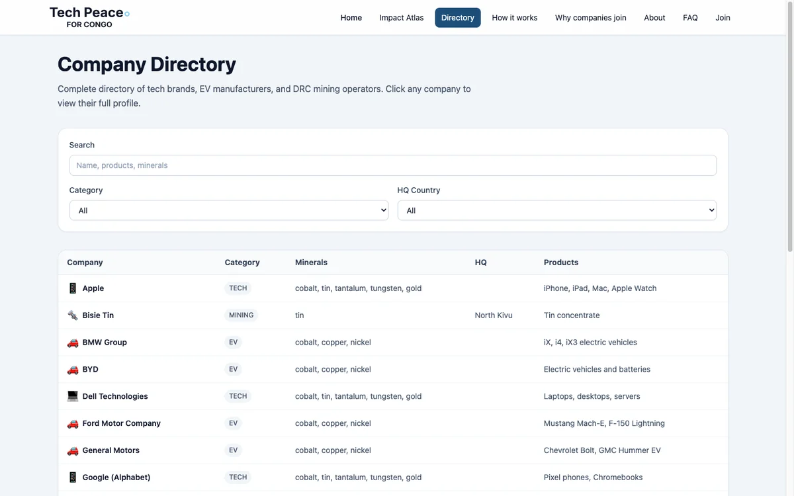Click the car icon beside BMW Group
The height and width of the screenshot is (496, 794).
pyautogui.click(x=73, y=343)
